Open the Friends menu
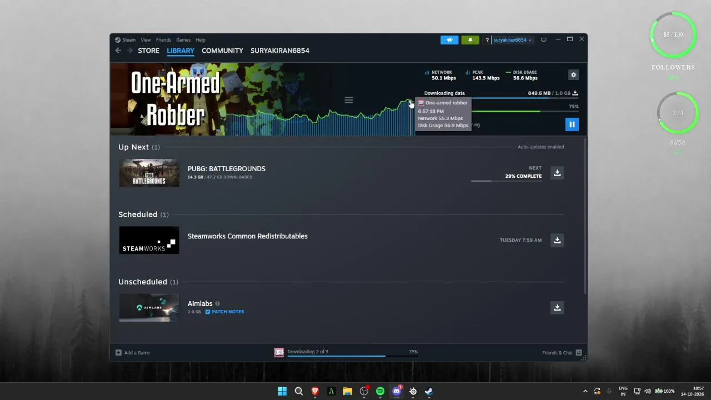 163,40
